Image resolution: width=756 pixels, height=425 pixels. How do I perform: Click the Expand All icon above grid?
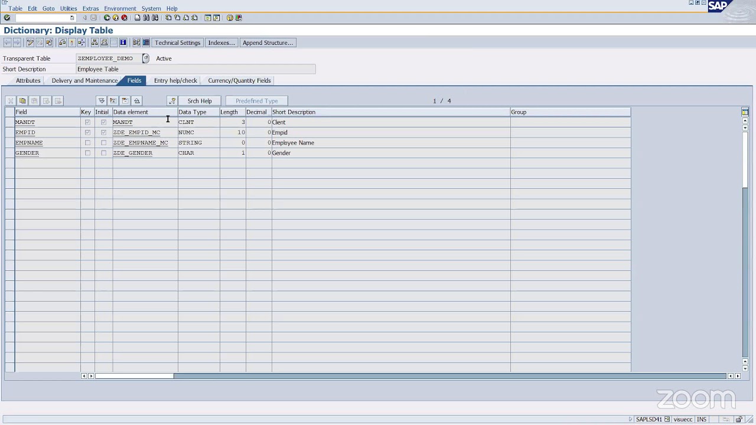(102, 101)
